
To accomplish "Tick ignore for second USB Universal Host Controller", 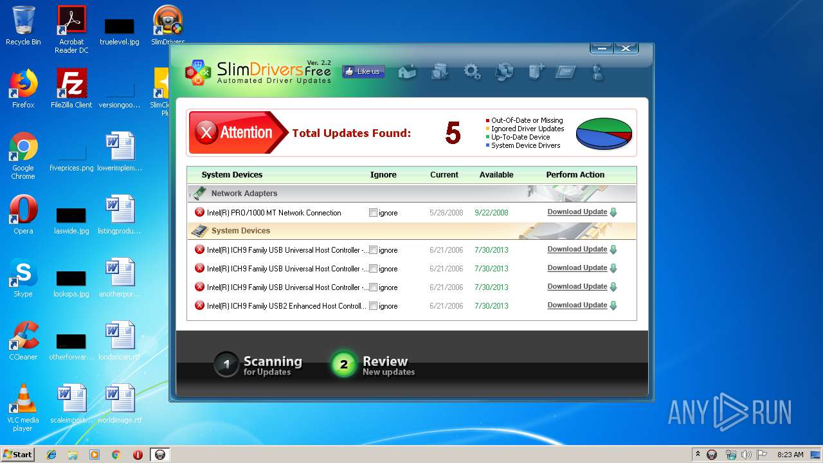I will (373, 269).
